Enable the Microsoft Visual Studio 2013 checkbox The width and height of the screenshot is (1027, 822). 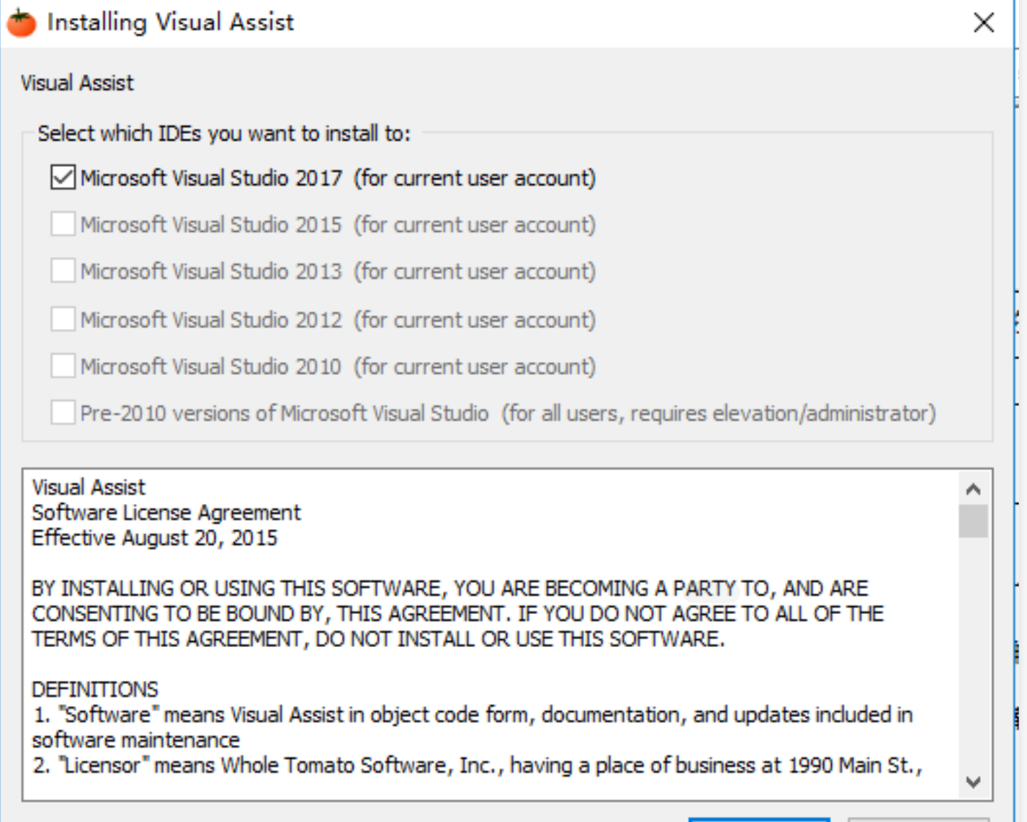click(63, 271)
